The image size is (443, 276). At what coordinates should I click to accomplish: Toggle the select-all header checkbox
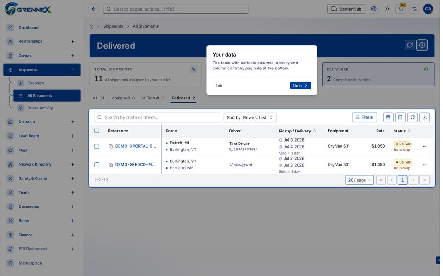[97, 131]
